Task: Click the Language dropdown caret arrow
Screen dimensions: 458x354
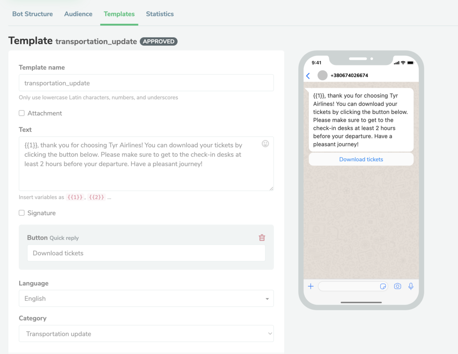Action: (267, 299)
